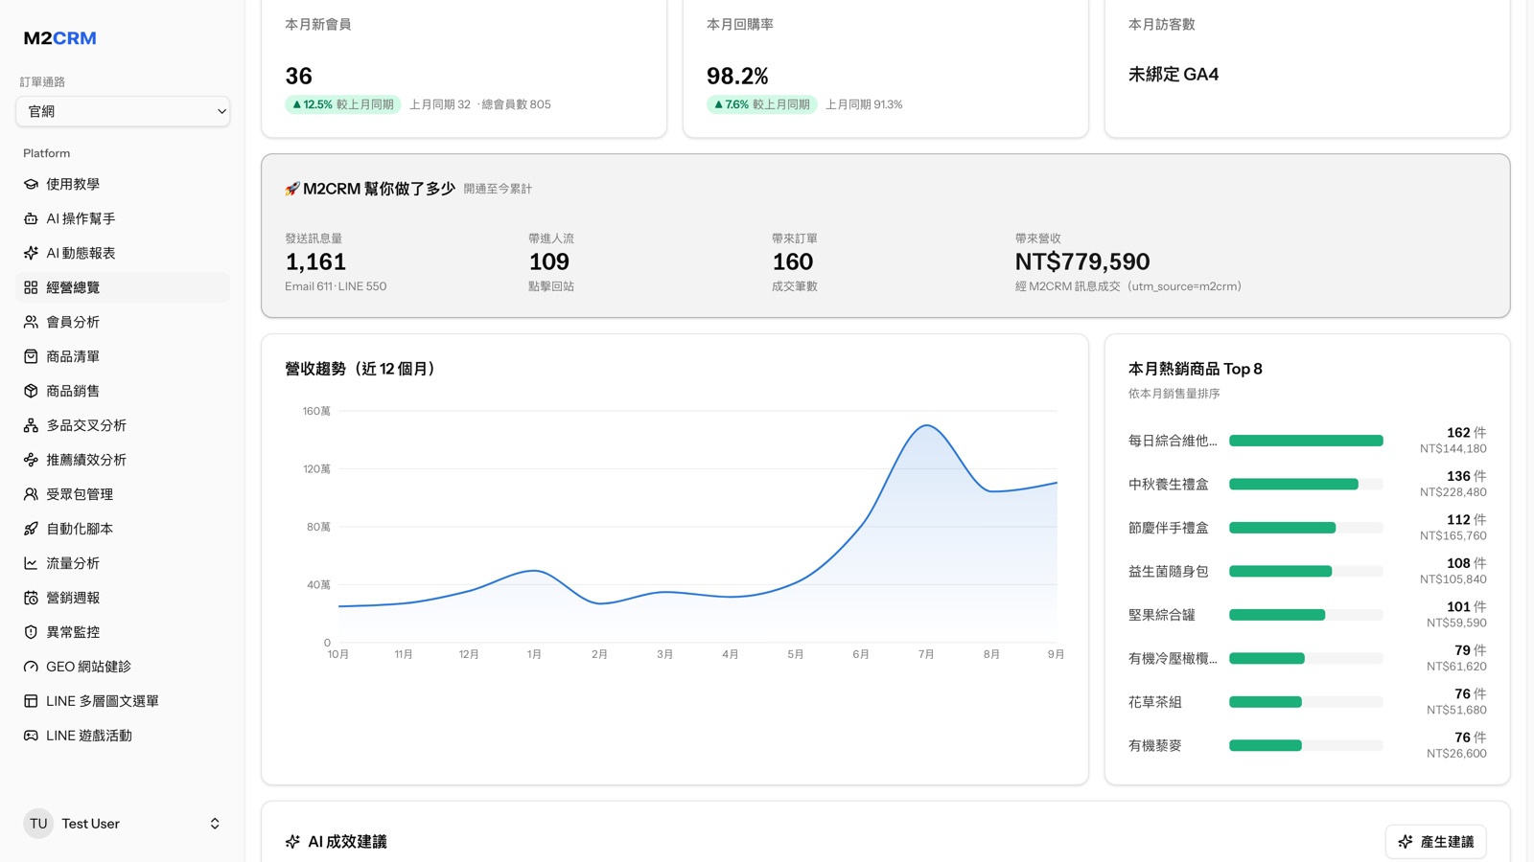This screenshot has width=1534, height=862.
Task: Click the TU user avatar
Action: click(38, 824)
